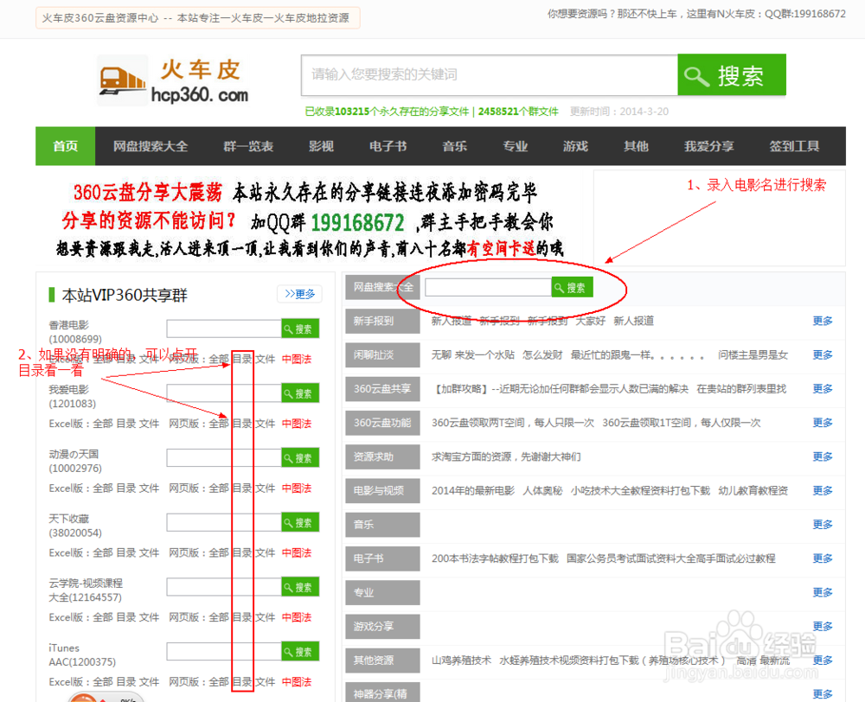
Task: Click 更多 in the 资源求助 row
Action: [822, 456]
